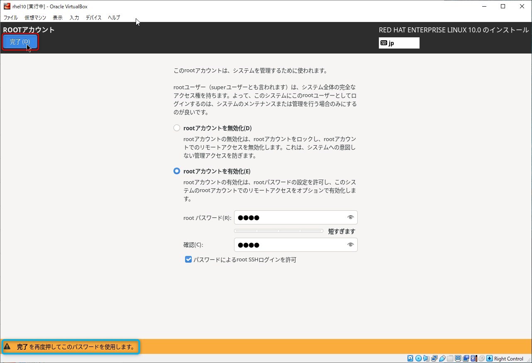Click the password strength bar
The image size is (532, 363).
point(278,231)
